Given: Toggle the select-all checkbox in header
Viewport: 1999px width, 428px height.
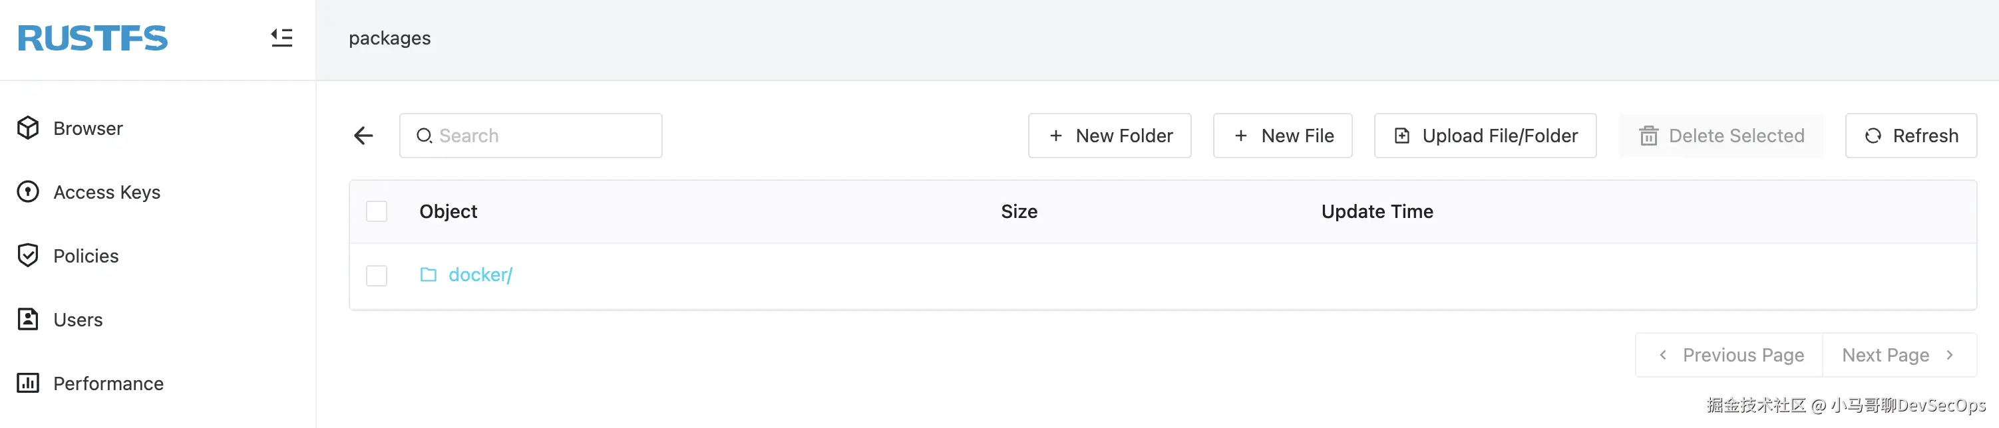Looking at the screenshot, I should click(x=377, y=211).
